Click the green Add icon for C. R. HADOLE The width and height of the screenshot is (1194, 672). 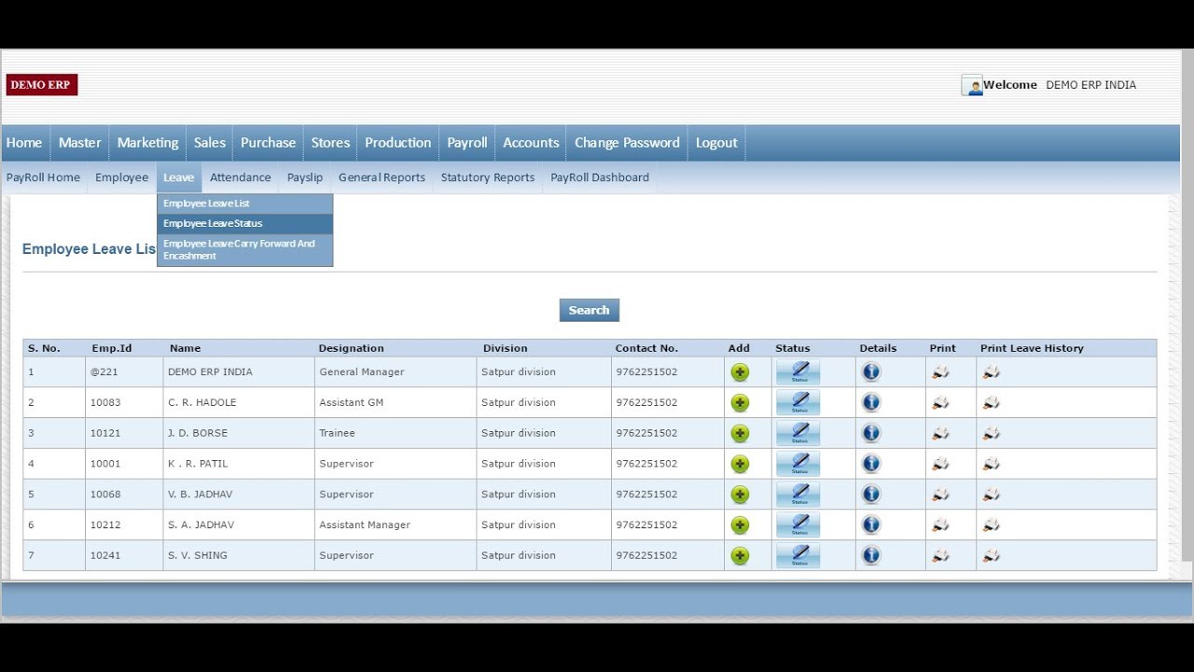click(740, 403)
